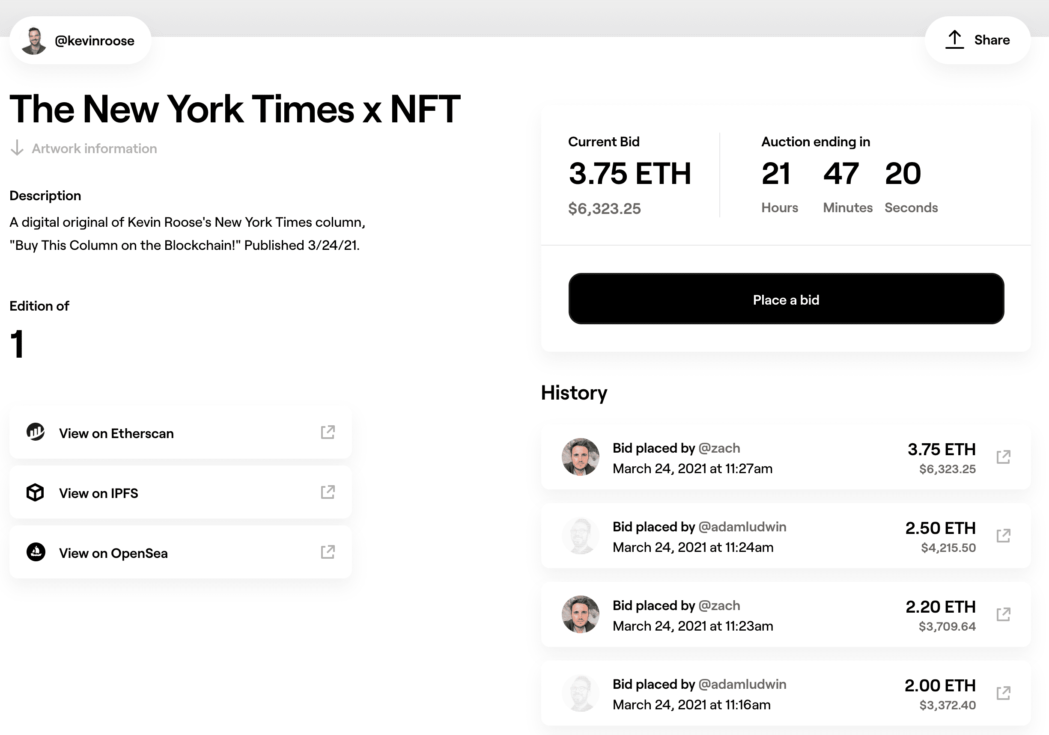Open transaction link for 2.50 ETH bid

(x=1003, y=536)
